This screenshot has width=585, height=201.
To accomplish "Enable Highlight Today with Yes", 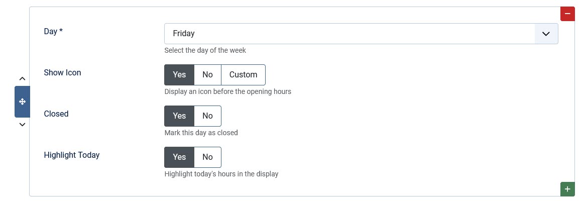I will 179,157.
